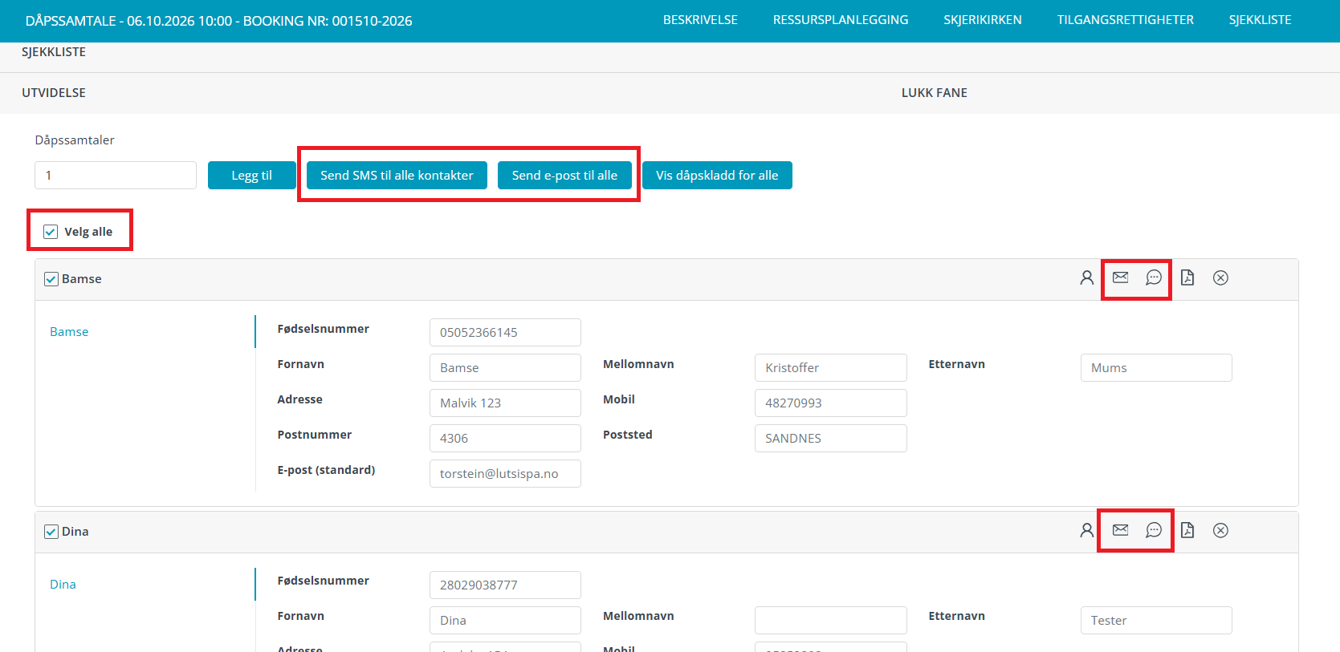Click Send e-post til alle
This screenshot has height=652, width=1340.
pyautogui.click(x=564, y=176)
